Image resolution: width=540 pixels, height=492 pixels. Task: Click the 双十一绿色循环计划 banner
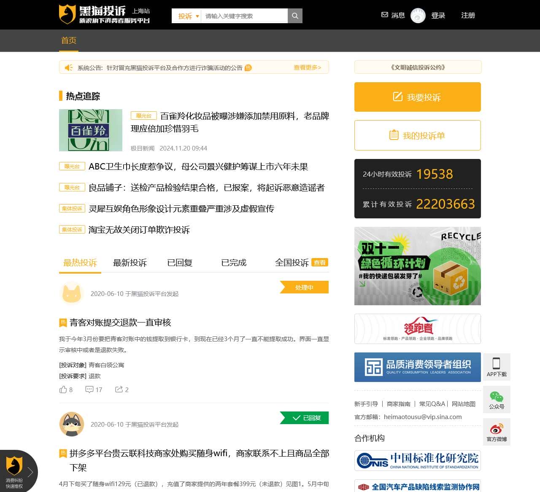pyautogui.click(x=417, y=266)
